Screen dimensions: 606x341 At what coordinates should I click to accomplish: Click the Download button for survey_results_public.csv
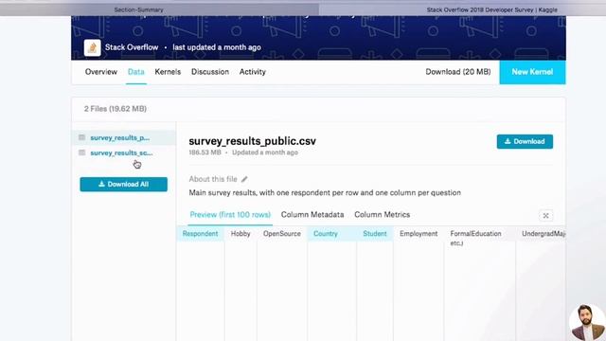525,141
